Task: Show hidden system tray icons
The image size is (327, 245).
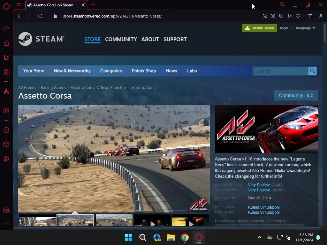Action: coord(260,237)
